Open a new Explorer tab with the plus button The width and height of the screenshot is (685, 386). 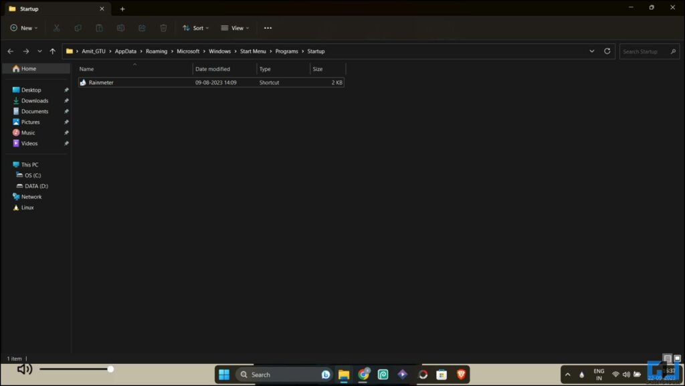122,9
